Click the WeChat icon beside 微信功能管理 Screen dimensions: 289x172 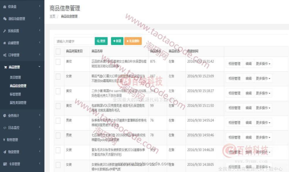pos(5,19)
